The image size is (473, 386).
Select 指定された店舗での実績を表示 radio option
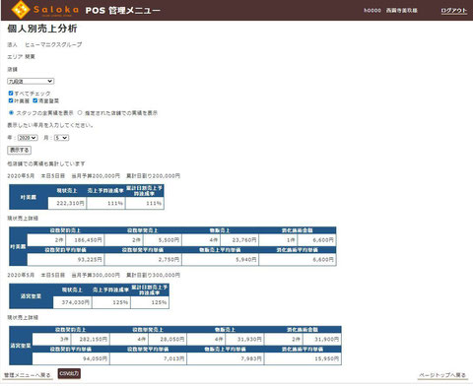click(x=80, y=112)
